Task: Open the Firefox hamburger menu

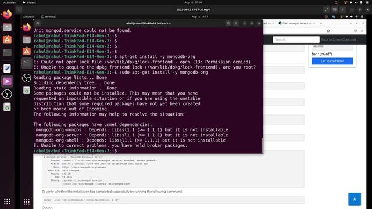Action: [362, 31]
